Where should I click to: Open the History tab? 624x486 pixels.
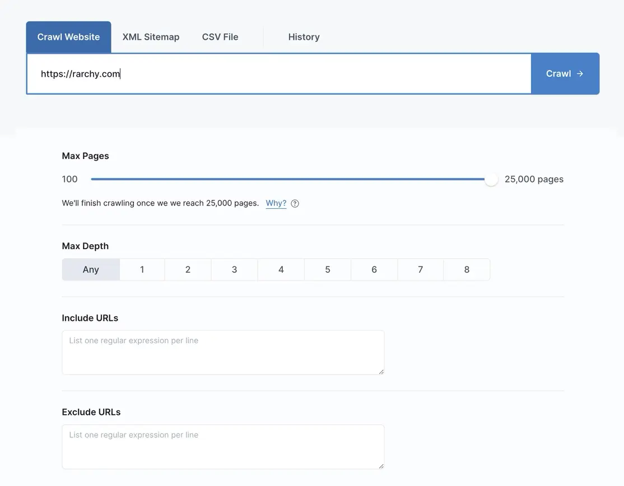pos(304,37)
